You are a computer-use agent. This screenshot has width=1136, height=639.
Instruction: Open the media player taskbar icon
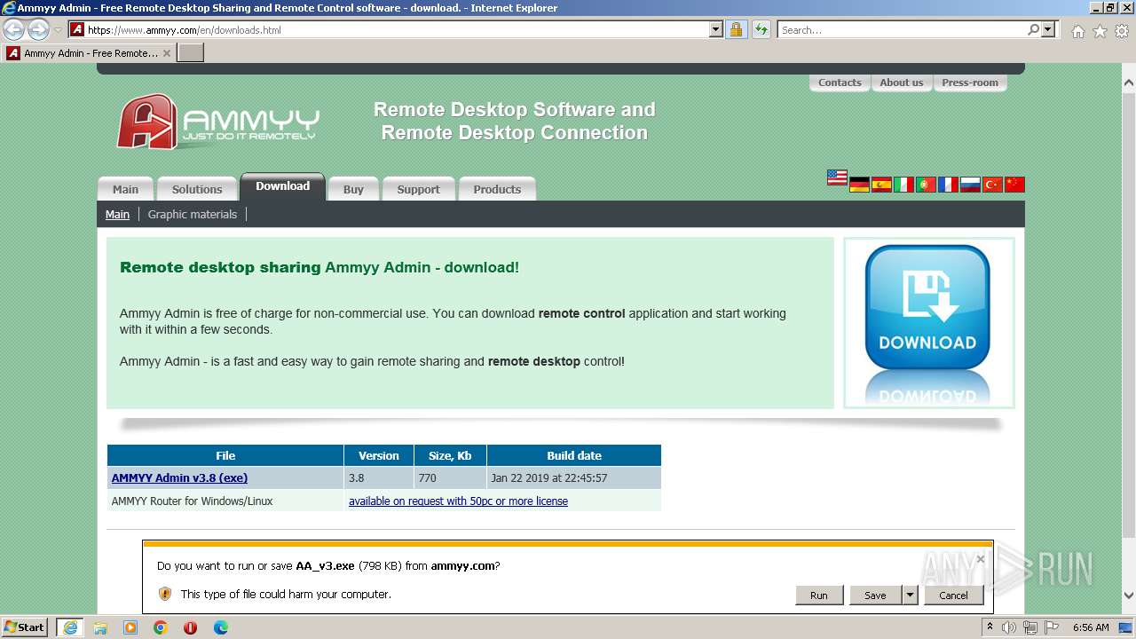click(x=130, y=627)
